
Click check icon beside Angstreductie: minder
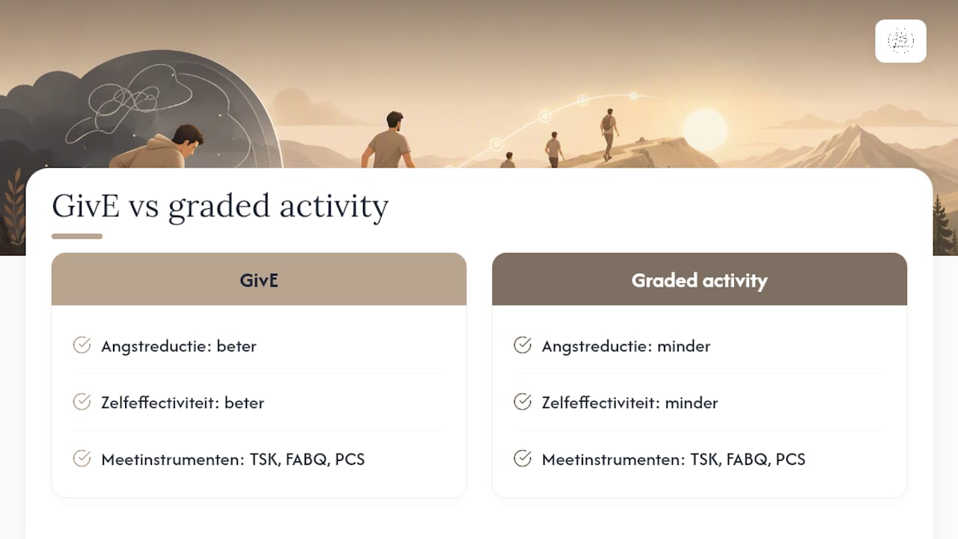(x=522, y=345)
